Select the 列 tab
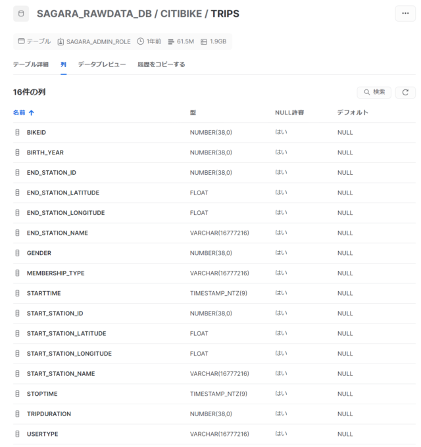Image resolution: width=421 pixels, height=447 pixels. coord(63,64)
